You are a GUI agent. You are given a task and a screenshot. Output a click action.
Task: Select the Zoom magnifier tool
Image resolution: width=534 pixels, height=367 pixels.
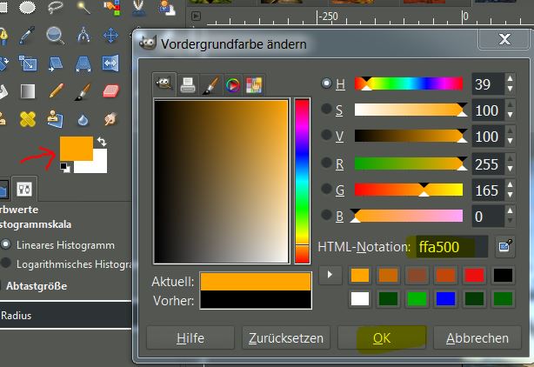point(55,35)
